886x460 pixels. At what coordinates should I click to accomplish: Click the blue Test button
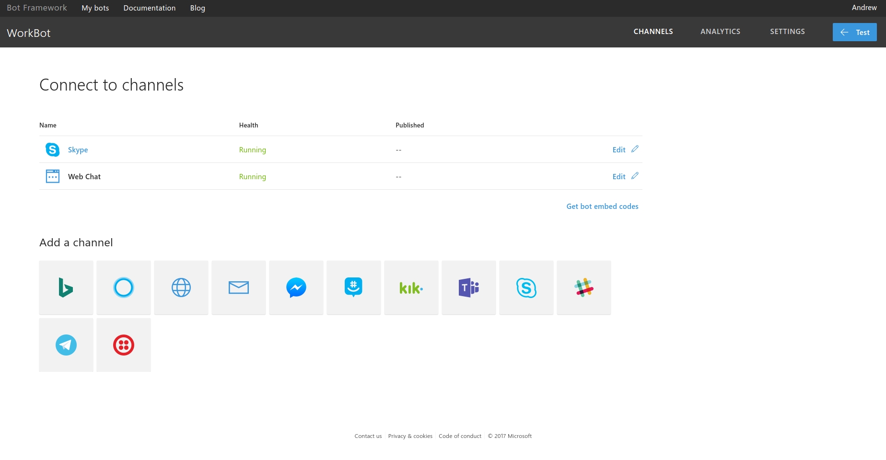854,32
